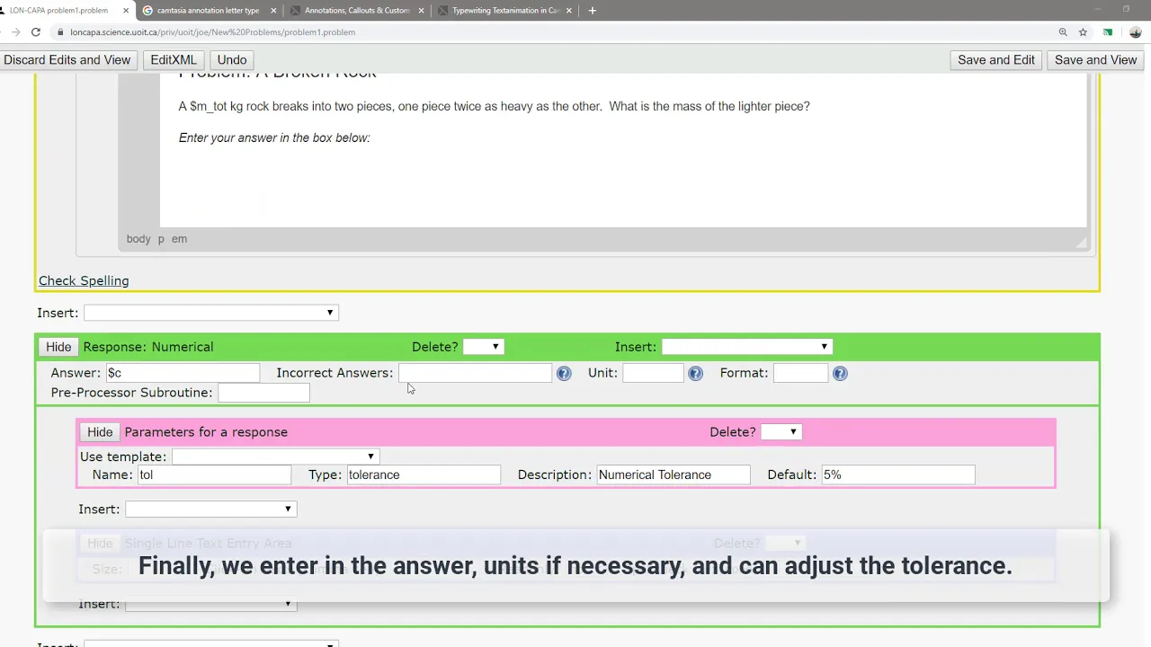Click the zoom magnifier icon in the address bar

click(x=1063, y=32)
